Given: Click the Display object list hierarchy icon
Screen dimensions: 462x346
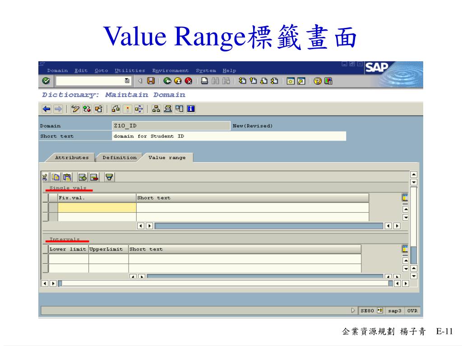Looking at the screenshot, I should pyautogui.click(x=156, y=109).
